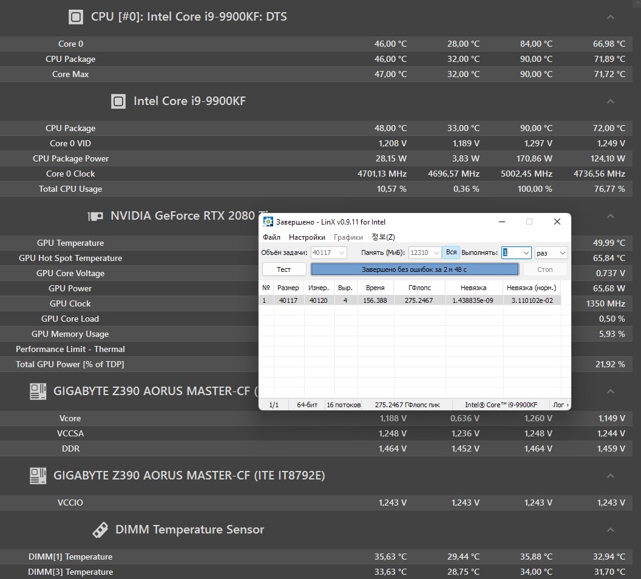
Task: Click the Стоп button in LinX
Action: coord(545,269)
